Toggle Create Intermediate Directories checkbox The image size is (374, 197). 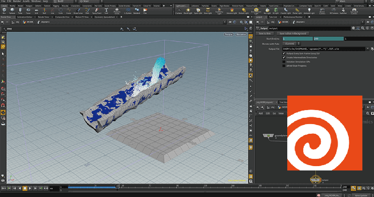pyautogui.click(x=284, y=58)
